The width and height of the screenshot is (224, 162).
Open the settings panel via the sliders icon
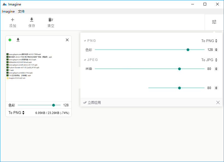point(214,22)
